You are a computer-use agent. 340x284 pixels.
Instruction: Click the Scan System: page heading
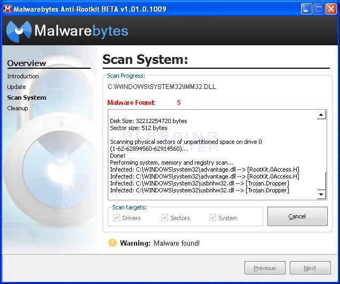point(145,60)
